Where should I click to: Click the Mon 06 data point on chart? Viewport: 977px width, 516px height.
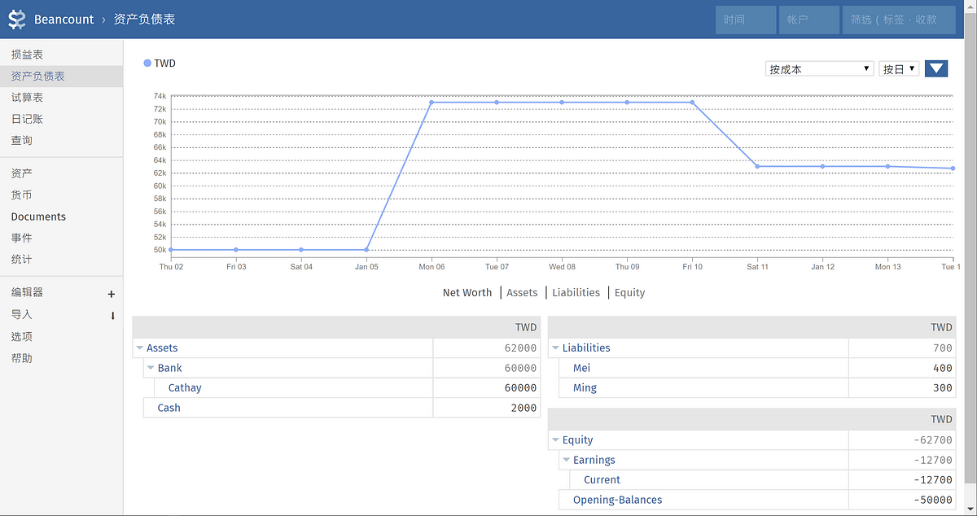pyautogui.click(x=432, y=103)
